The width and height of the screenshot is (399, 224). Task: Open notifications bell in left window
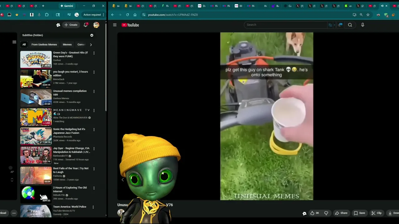85,25
